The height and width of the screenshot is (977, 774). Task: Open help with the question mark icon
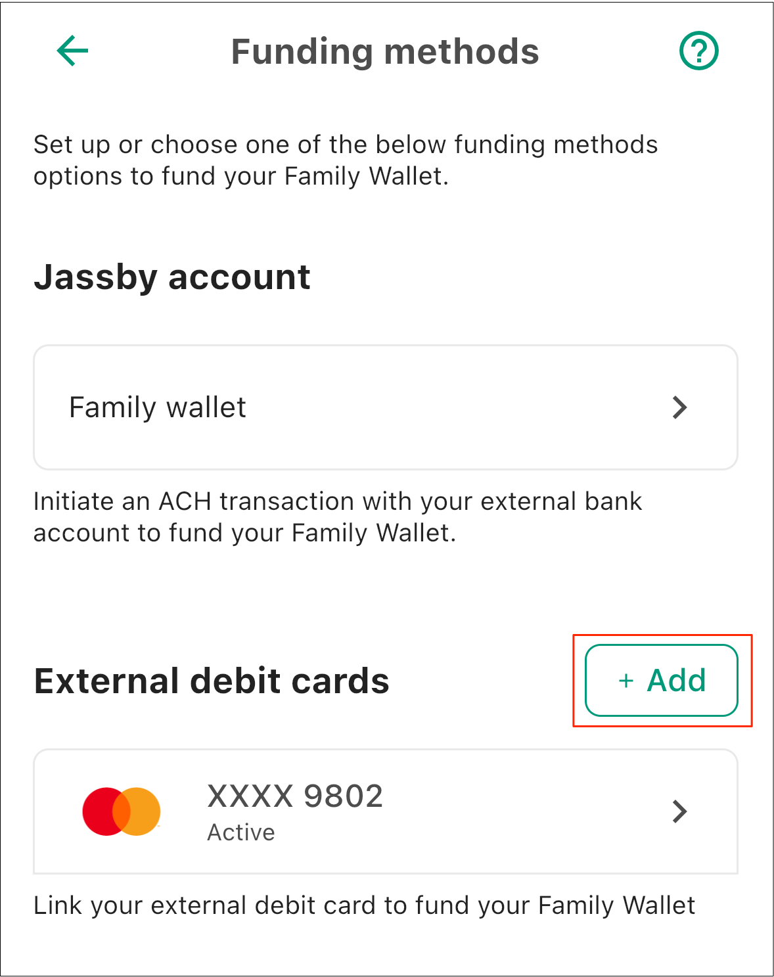698,51
